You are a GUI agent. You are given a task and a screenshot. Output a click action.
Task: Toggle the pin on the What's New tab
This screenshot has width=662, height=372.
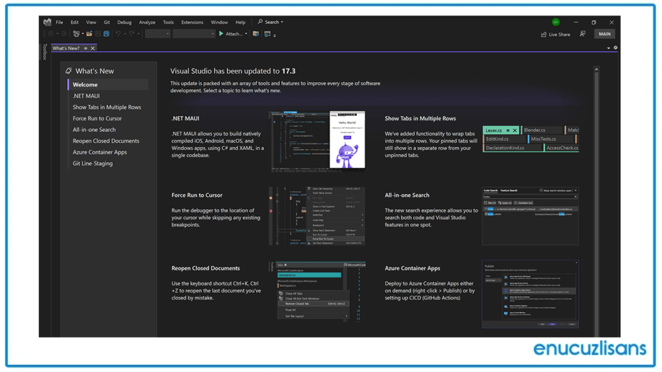[85, 47]
